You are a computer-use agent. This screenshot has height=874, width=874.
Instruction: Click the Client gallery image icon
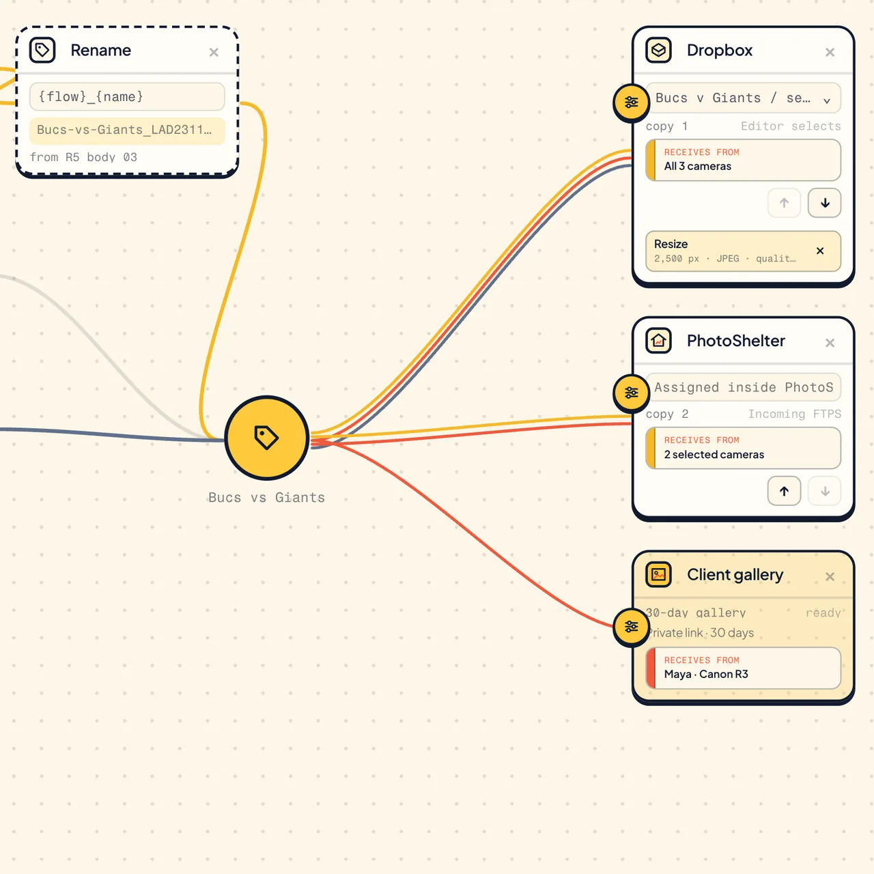[x=658, y=574]
